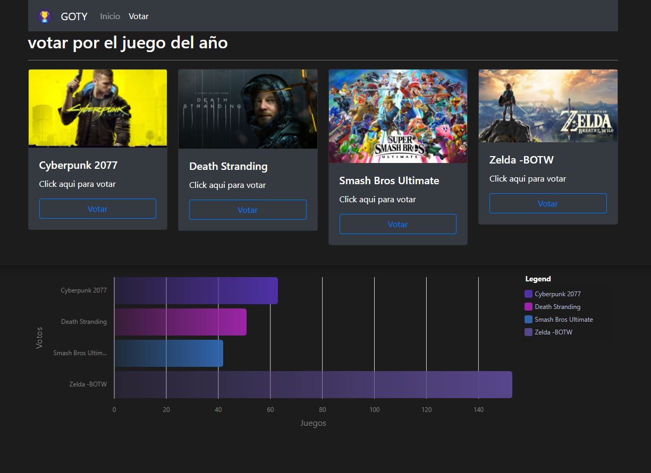Select the Smash Bros Ultimate bar in the chart
The width and height of the screenshot is (651, 473).
point(169,353)
